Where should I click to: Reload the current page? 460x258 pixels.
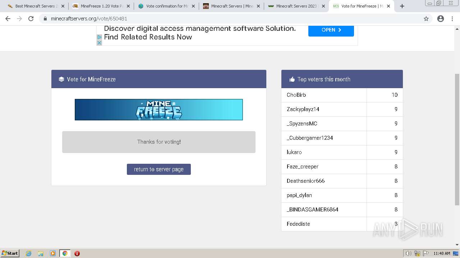coord(31,19)
